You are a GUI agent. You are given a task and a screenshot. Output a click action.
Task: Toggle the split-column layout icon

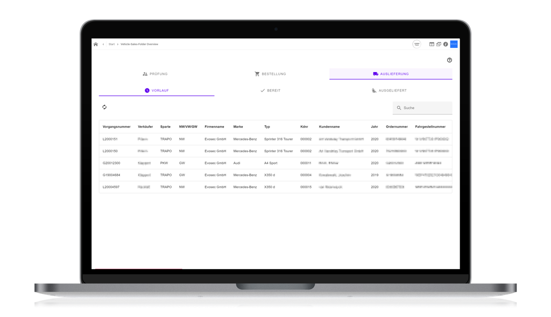tap(432, 44)
